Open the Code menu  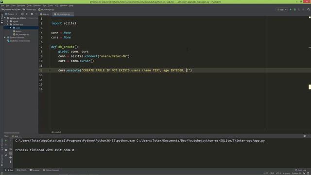click(29, 5)
